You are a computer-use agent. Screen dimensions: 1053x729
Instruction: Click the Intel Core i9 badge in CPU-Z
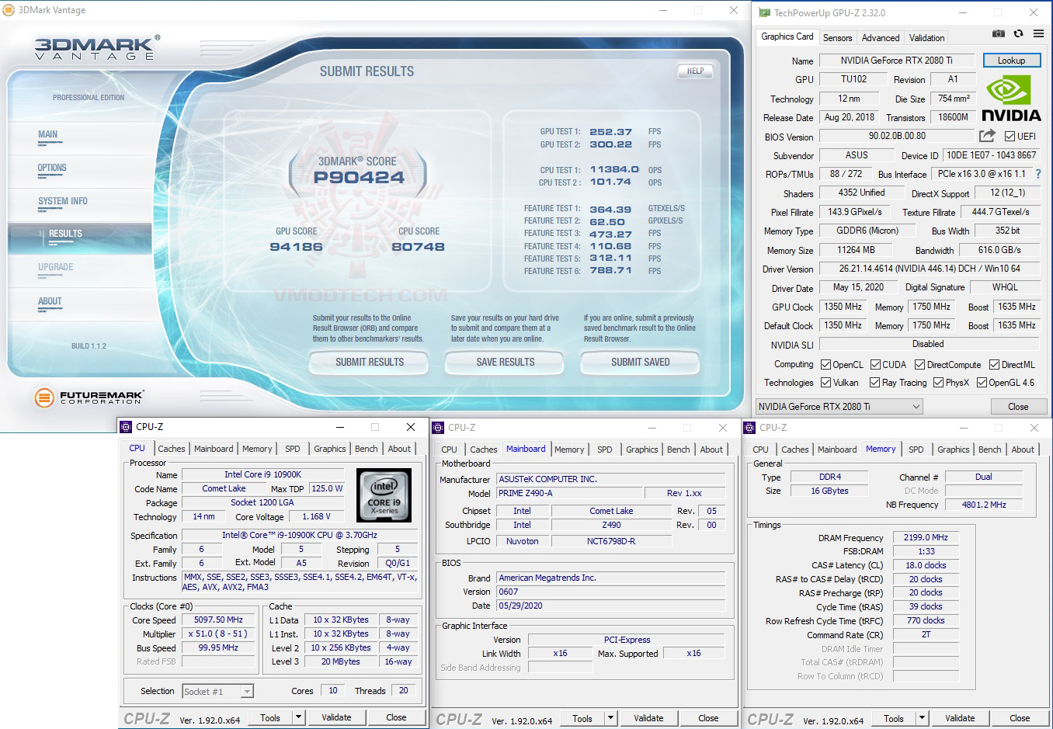[384, 495]
